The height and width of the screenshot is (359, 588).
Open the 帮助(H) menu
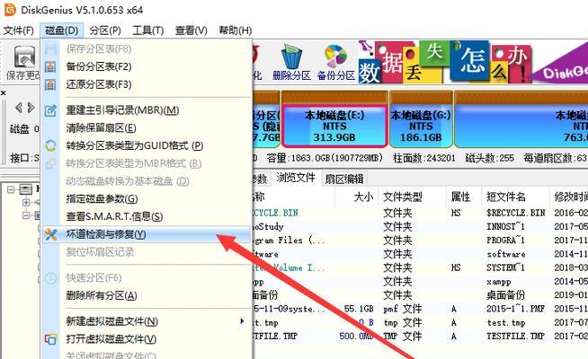236,31
